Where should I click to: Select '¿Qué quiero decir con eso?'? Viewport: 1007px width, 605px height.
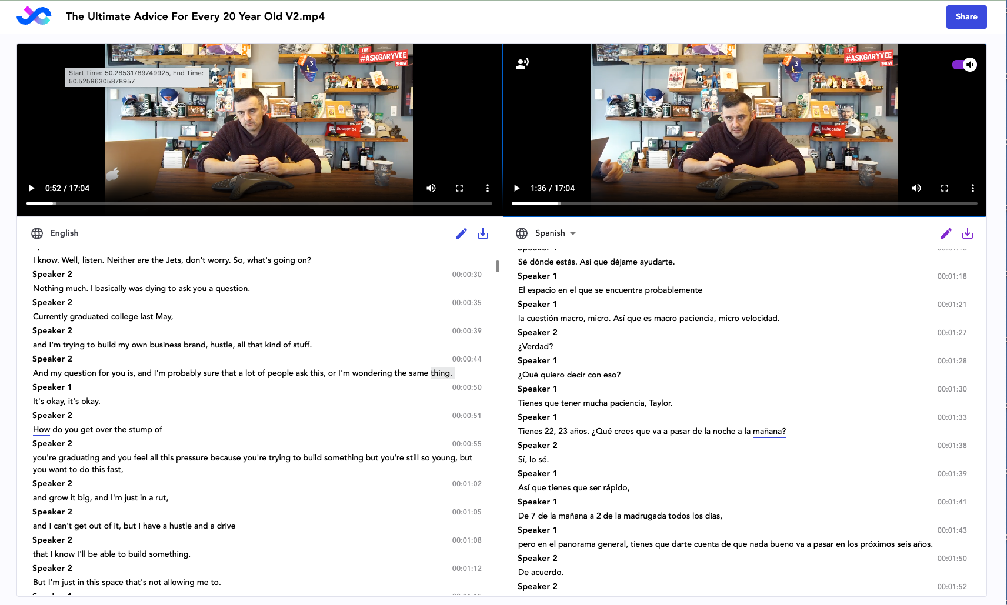click(x=569, y=375)
